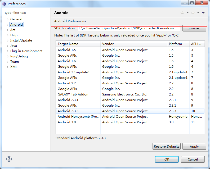Close the Preferences dialog window
Image resolution: width=210 pixels, height=169 pixels.
pos(202,3)
